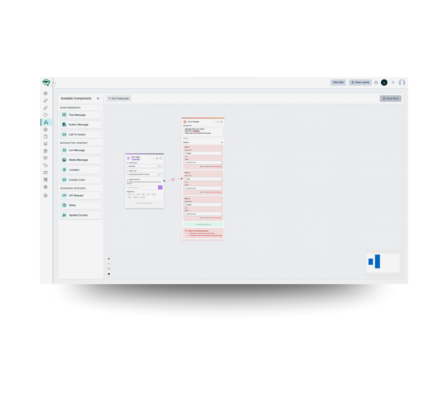This screenshot has width=448, height=398.
Task: Click the settings gear in the top bar
Action: [x=376, y=83]
